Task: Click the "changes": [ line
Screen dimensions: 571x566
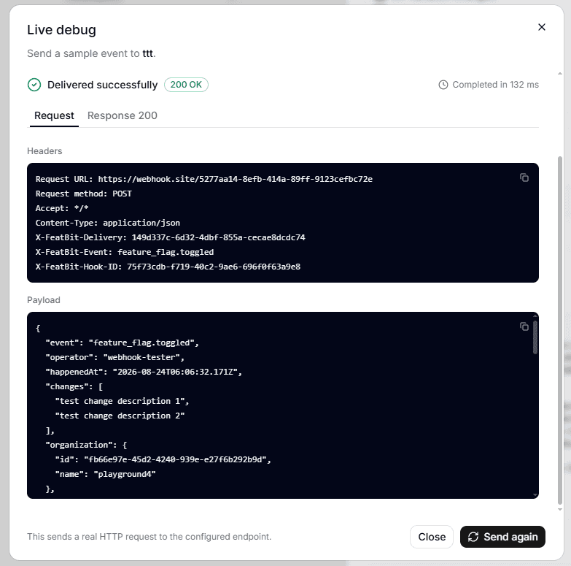Action: [74, 386]
